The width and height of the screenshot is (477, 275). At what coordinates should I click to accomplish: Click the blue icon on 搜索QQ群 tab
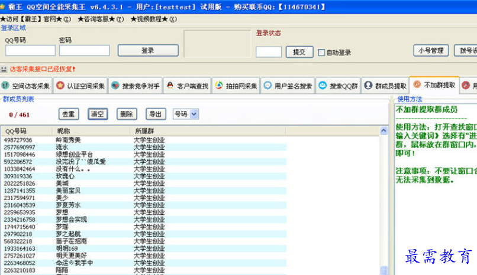pos(323,86)
